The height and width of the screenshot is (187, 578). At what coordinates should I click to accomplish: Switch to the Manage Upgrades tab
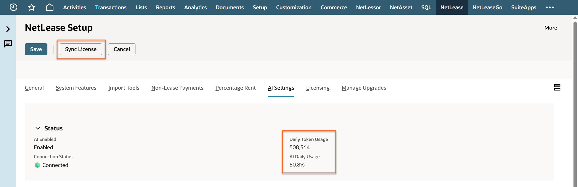click(364, 88)
